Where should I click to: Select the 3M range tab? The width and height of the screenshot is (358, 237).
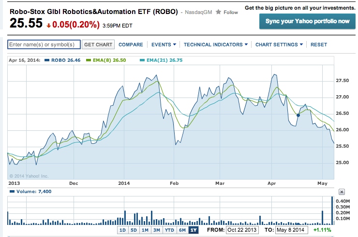click(x=157, y=230)
